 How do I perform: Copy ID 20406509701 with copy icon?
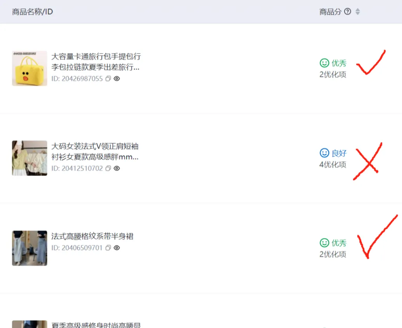[x=108, y=248]
